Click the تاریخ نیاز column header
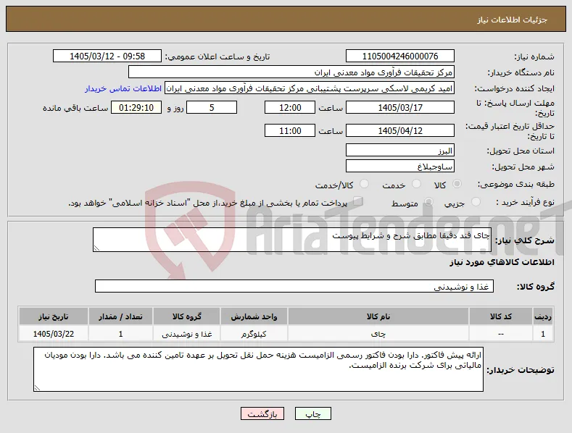572x433 pixels. (x=53, y=316)
